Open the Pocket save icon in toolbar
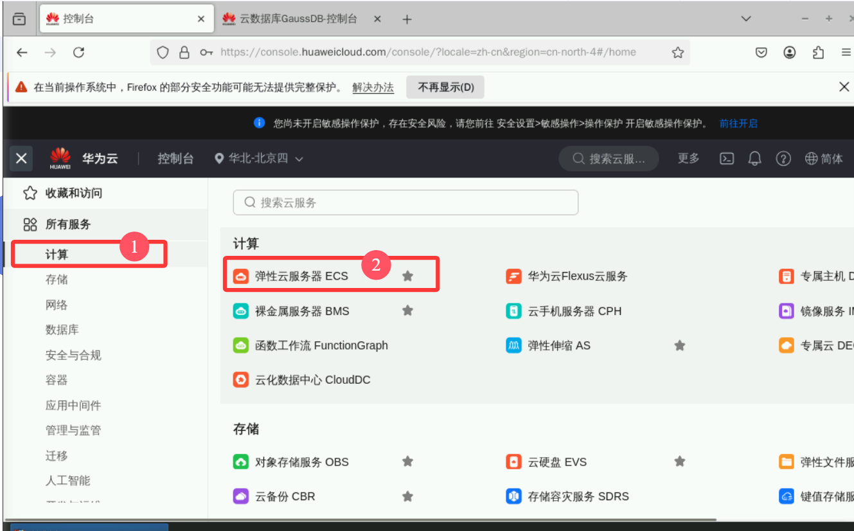 (x=761, y=53)
